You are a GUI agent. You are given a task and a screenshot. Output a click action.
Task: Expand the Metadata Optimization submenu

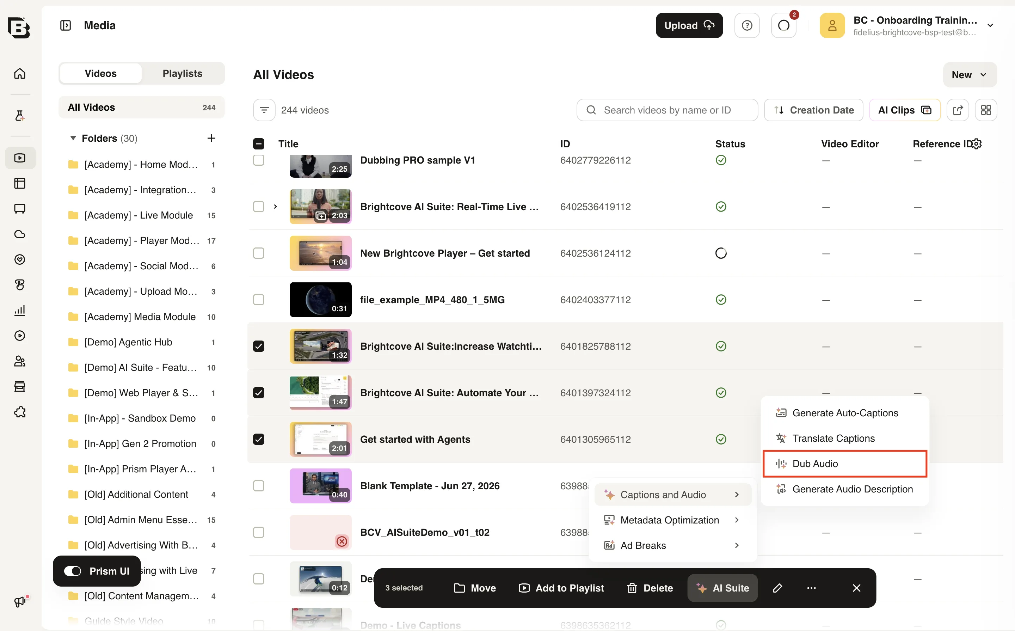[x=672, y=520]
